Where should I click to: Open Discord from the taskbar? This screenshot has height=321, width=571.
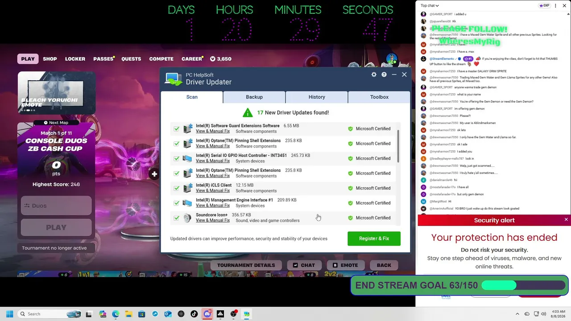click(207, 314)
